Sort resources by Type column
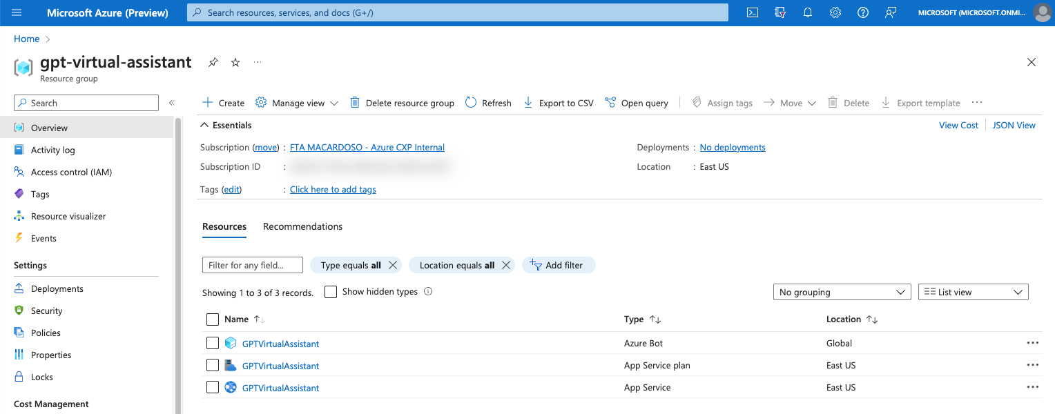 642,319
